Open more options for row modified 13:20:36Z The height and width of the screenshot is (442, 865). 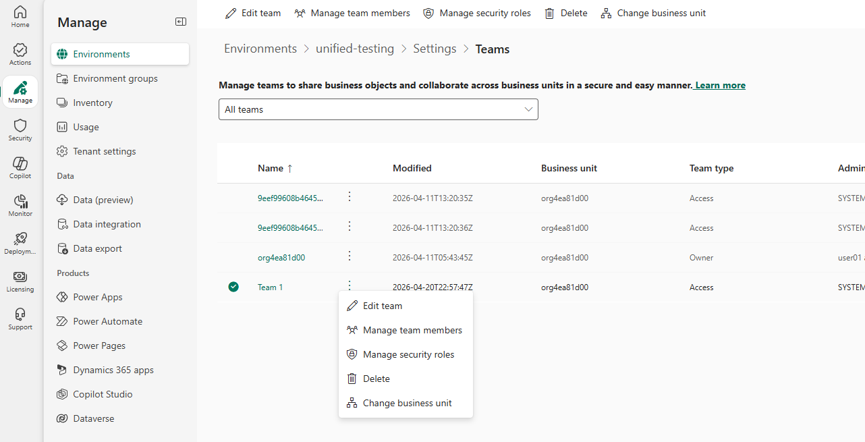[x=350, y=226]
